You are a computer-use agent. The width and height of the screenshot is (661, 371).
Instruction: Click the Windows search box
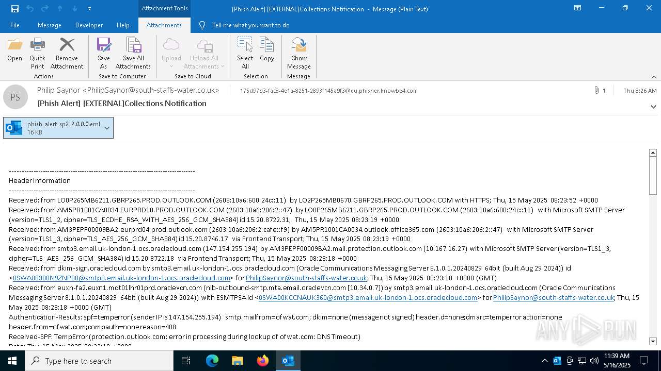pos(99,361)
